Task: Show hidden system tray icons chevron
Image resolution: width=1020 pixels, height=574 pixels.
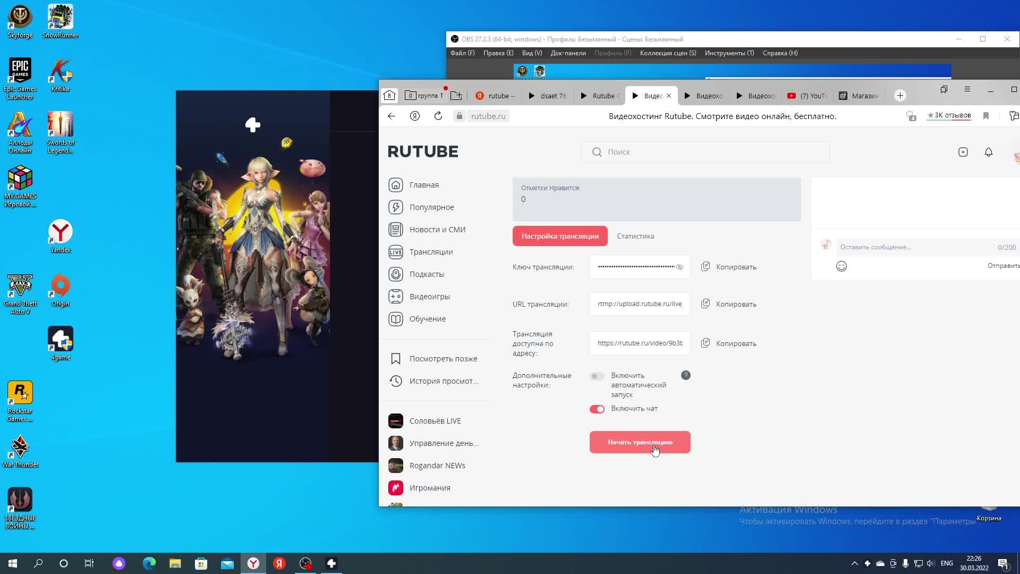Action: click(854, 563)
